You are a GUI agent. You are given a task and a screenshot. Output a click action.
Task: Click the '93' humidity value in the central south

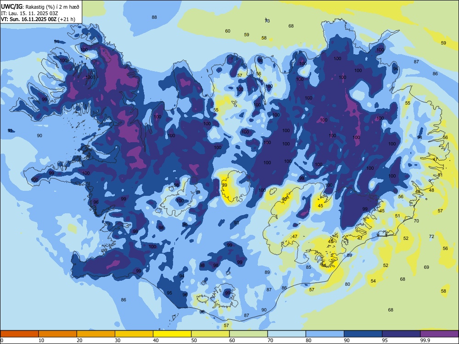coord(236,223)
